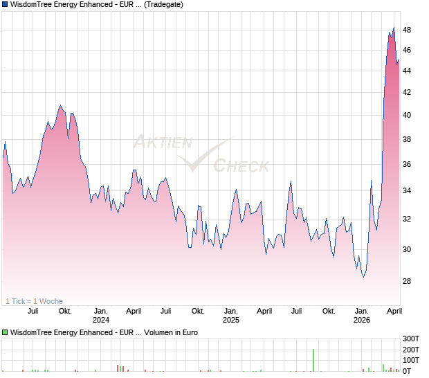This screenshot has width=429, height=378.
Task: Click the AktienCheck watermark logo
Action: (201, 154)
